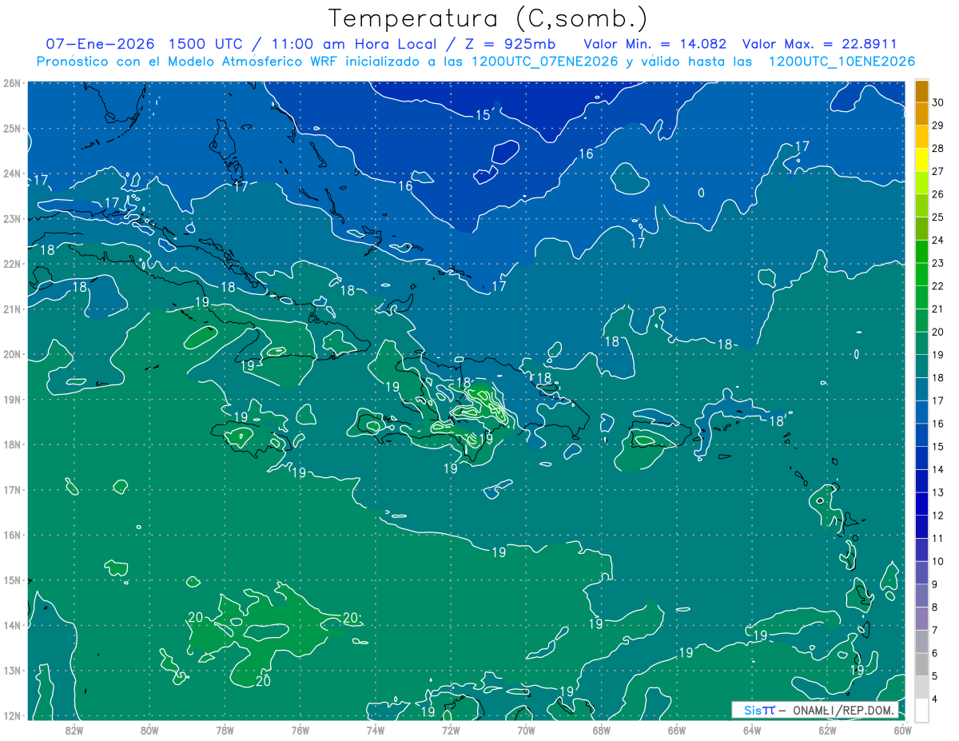Click latitude axis label '25N'
Image resolution: width=959 pixels, height=741 pixels.
click(x=11, y=128)
